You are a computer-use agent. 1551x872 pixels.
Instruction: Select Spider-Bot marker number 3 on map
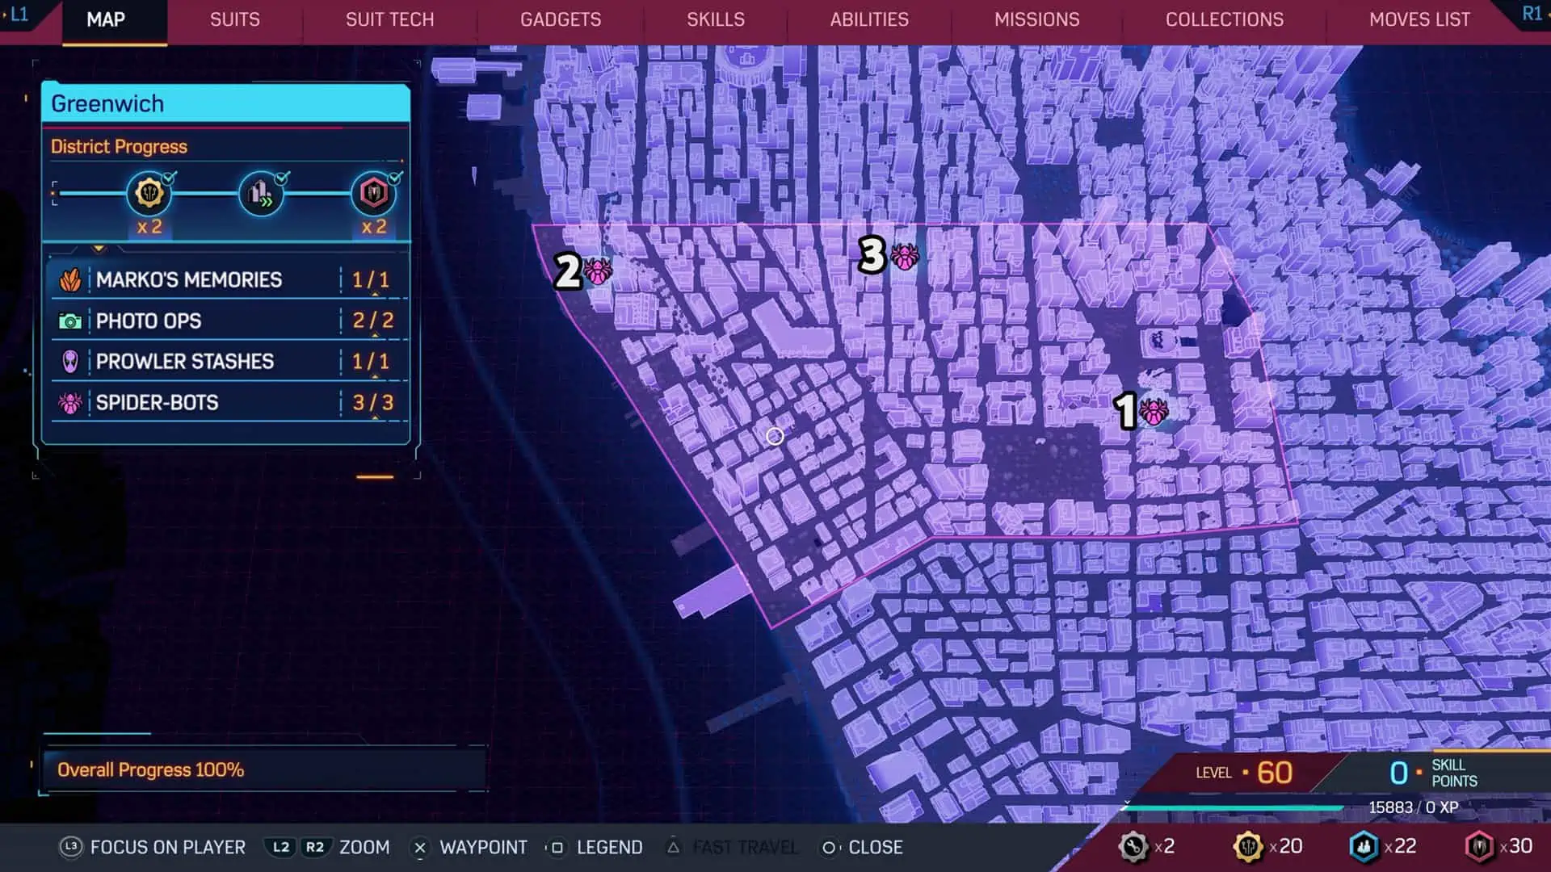[x=904, y=256]
